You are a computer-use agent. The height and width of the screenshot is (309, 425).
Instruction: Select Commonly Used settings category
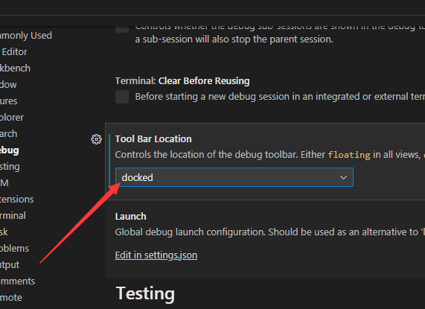[x=26, y=36]
